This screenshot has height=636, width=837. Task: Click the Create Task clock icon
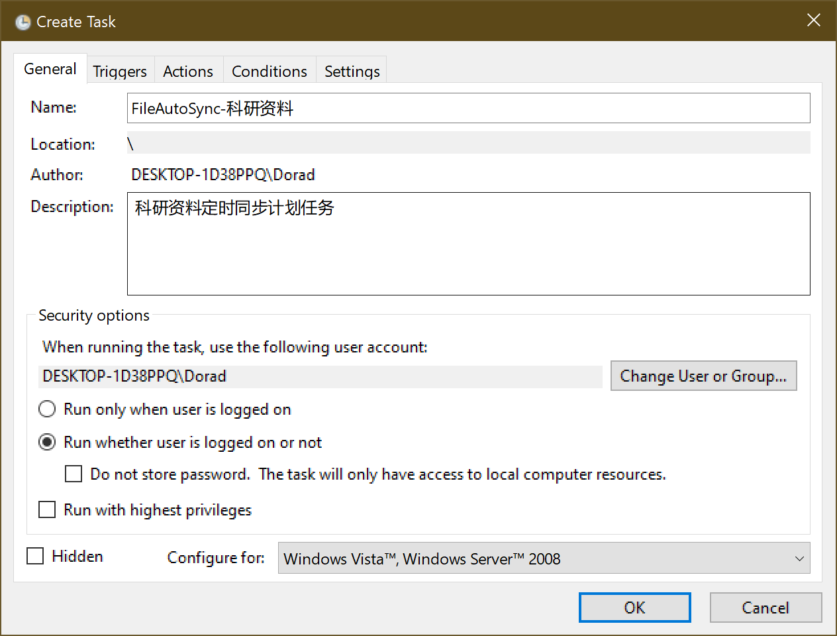(23, 22)
